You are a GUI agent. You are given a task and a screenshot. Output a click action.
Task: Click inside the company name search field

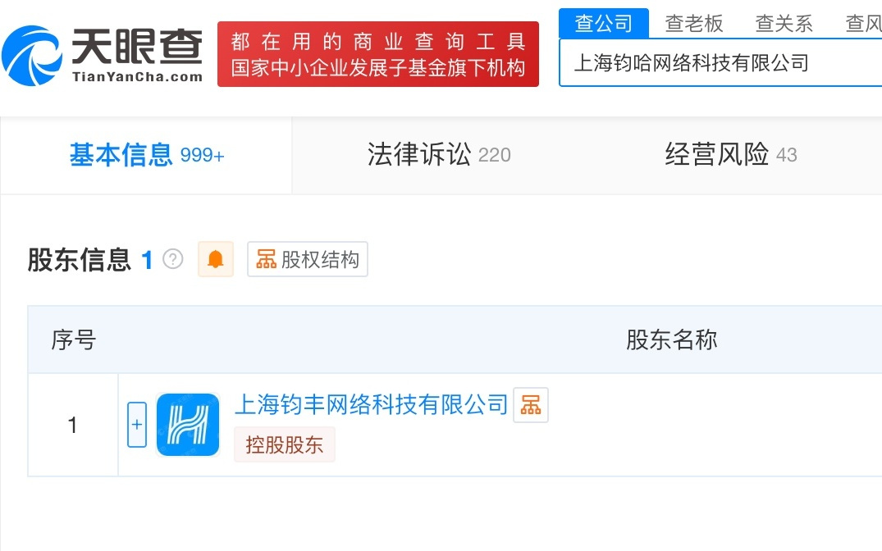click(720, 62)
